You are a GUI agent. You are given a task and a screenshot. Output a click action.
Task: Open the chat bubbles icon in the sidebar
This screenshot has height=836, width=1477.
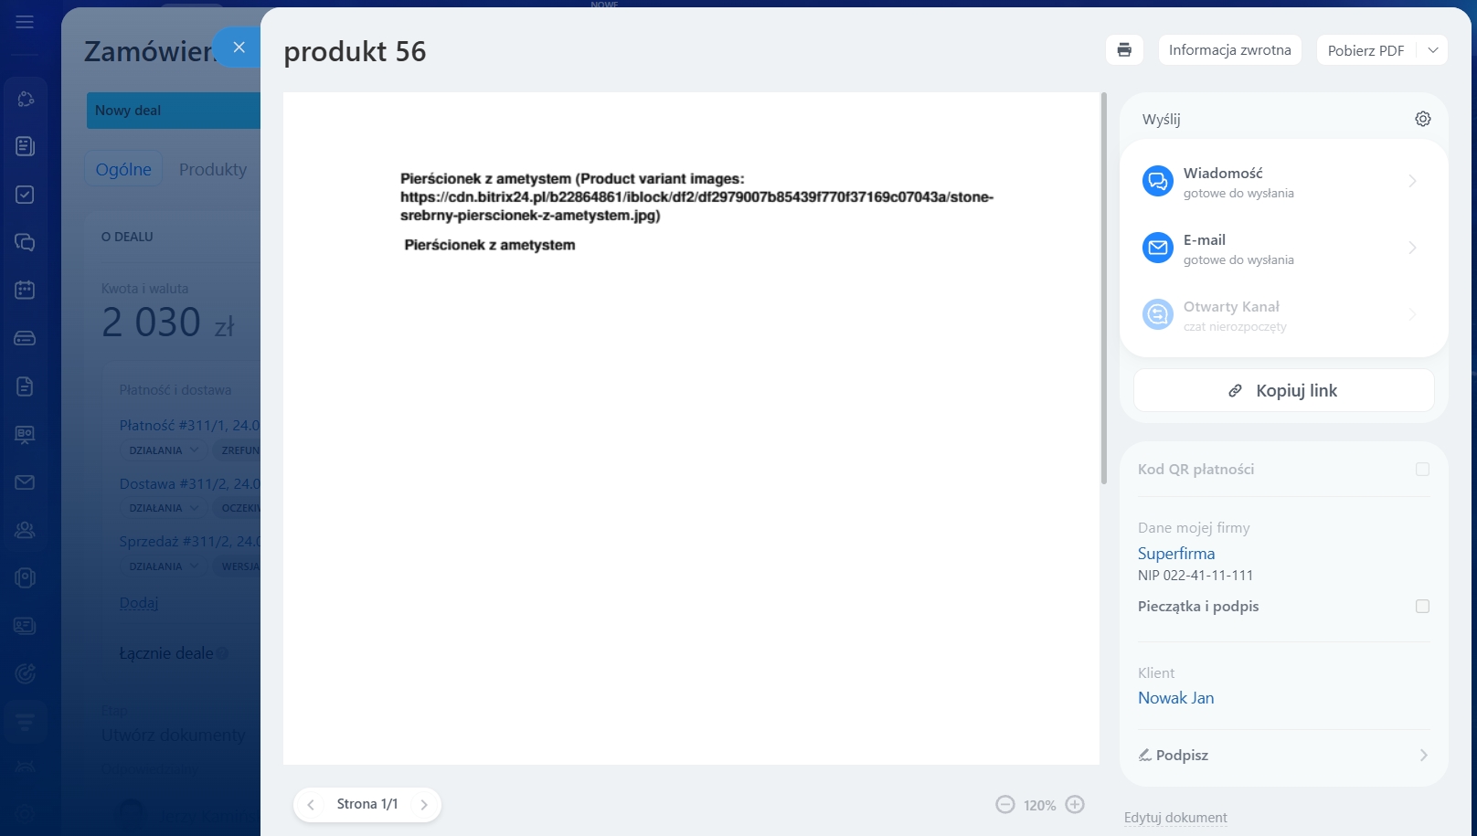(26, 242)
